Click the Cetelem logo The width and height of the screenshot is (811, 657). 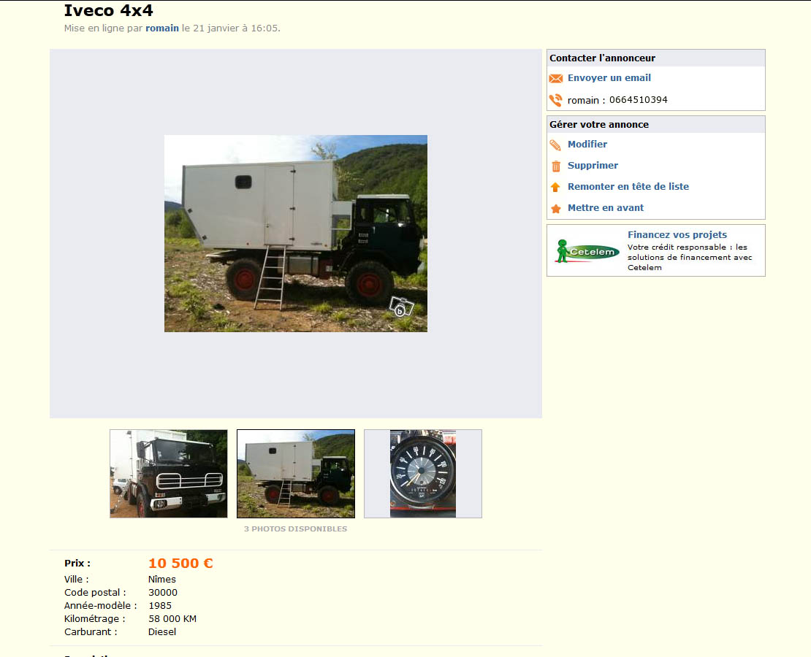587,251
